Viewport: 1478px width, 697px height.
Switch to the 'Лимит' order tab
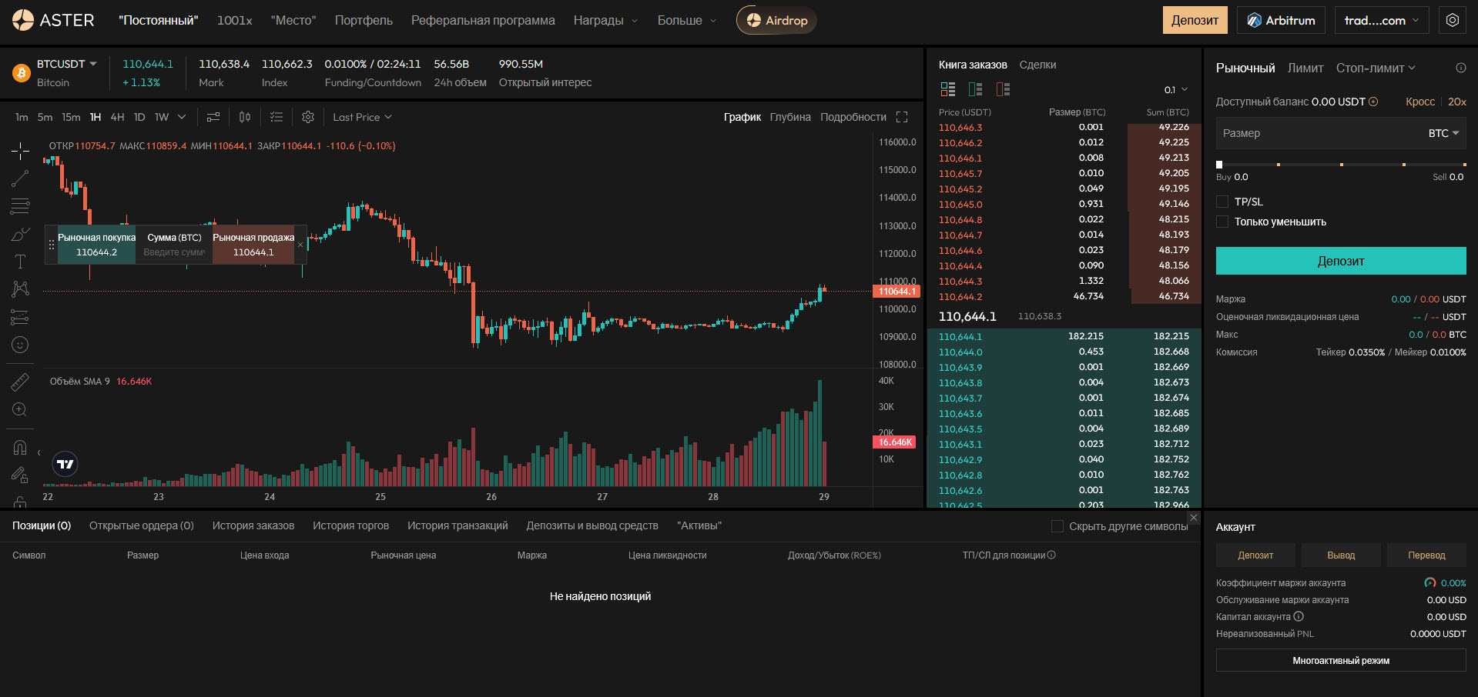(x=1305, y=68)
